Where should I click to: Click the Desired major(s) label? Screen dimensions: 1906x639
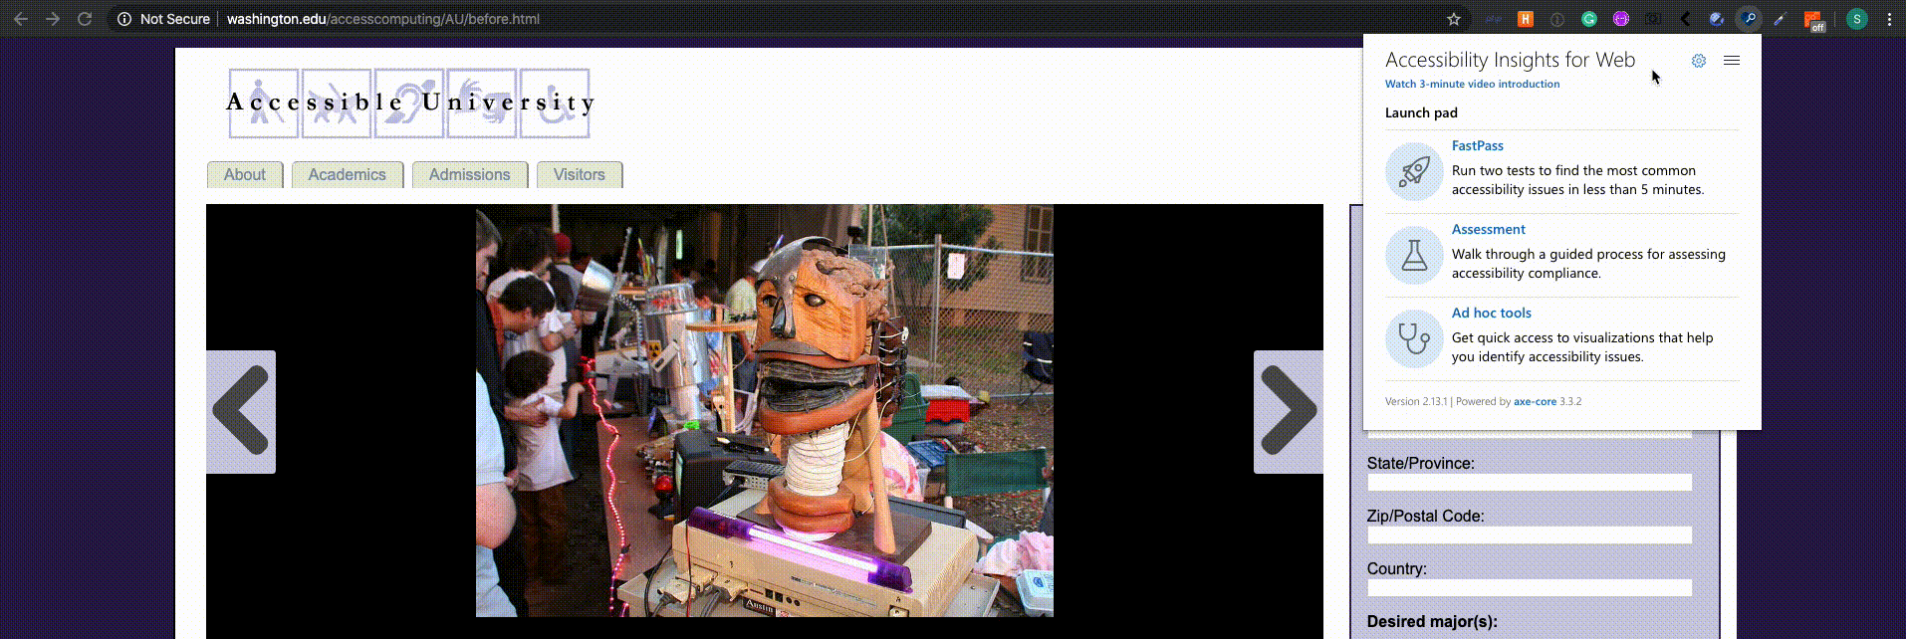pyautogui.click(x=1432, y=621)
